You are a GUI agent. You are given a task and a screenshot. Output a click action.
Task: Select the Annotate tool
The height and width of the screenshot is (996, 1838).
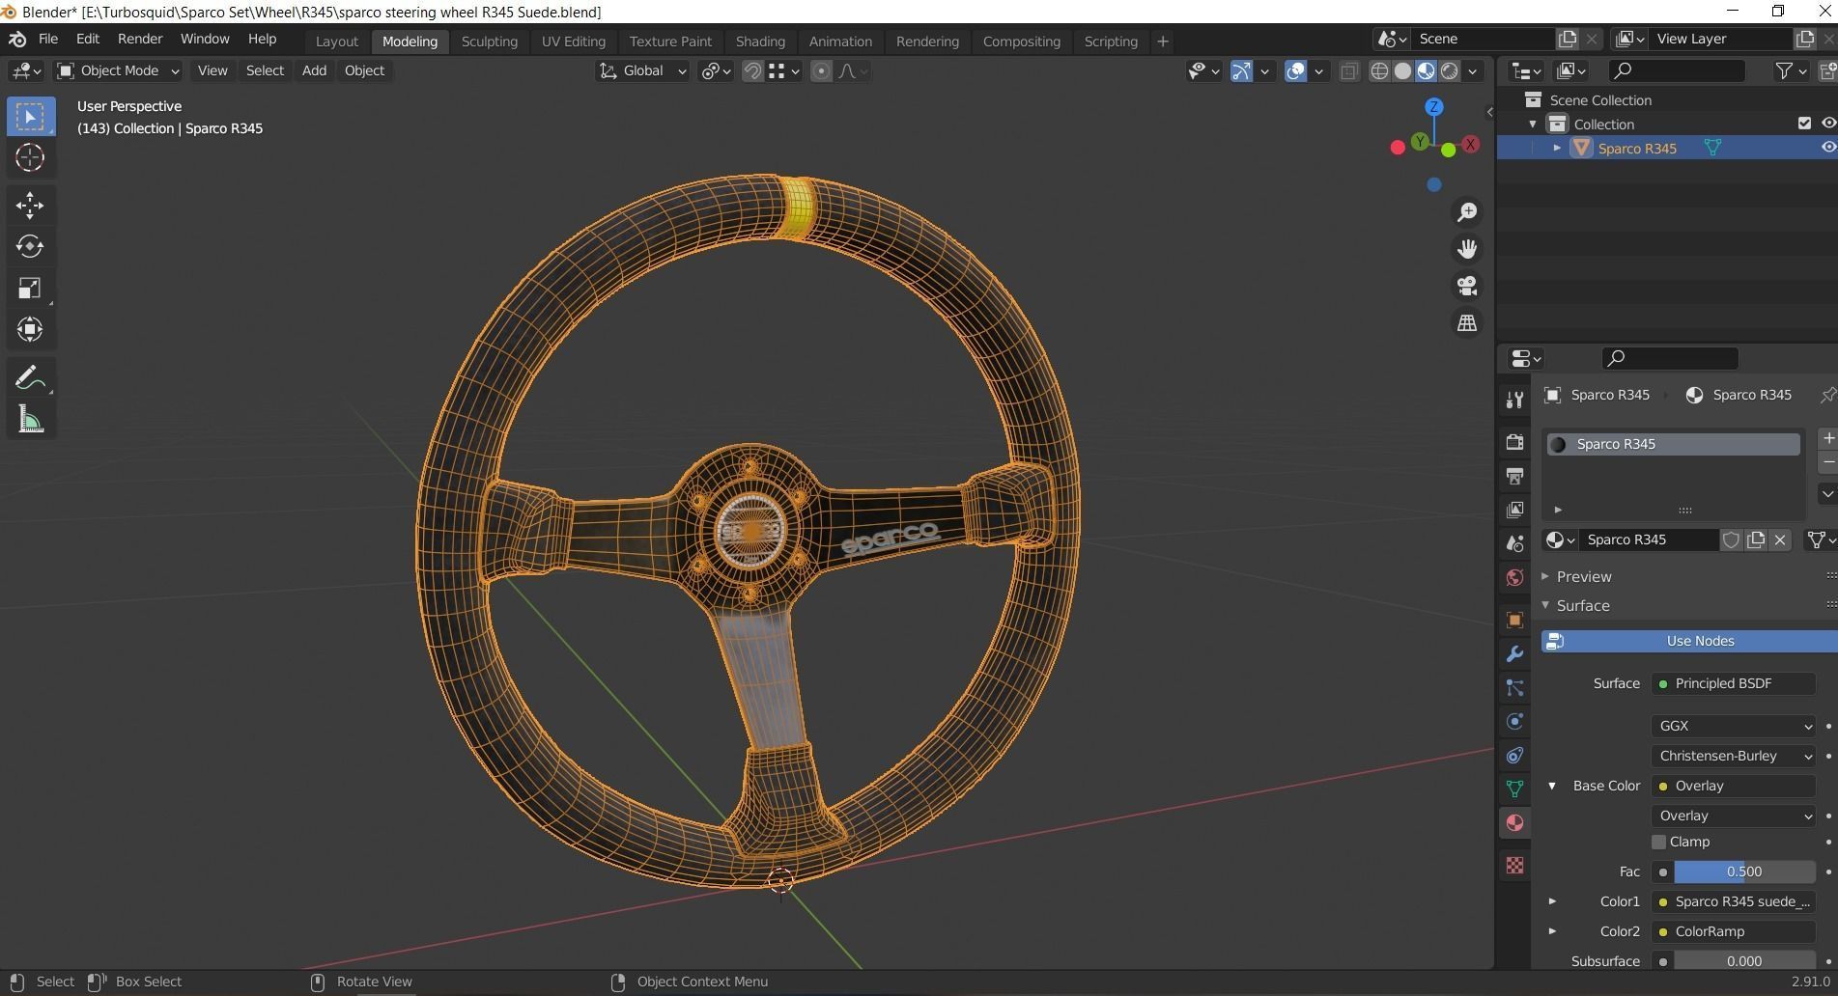(x=30, y=376)
